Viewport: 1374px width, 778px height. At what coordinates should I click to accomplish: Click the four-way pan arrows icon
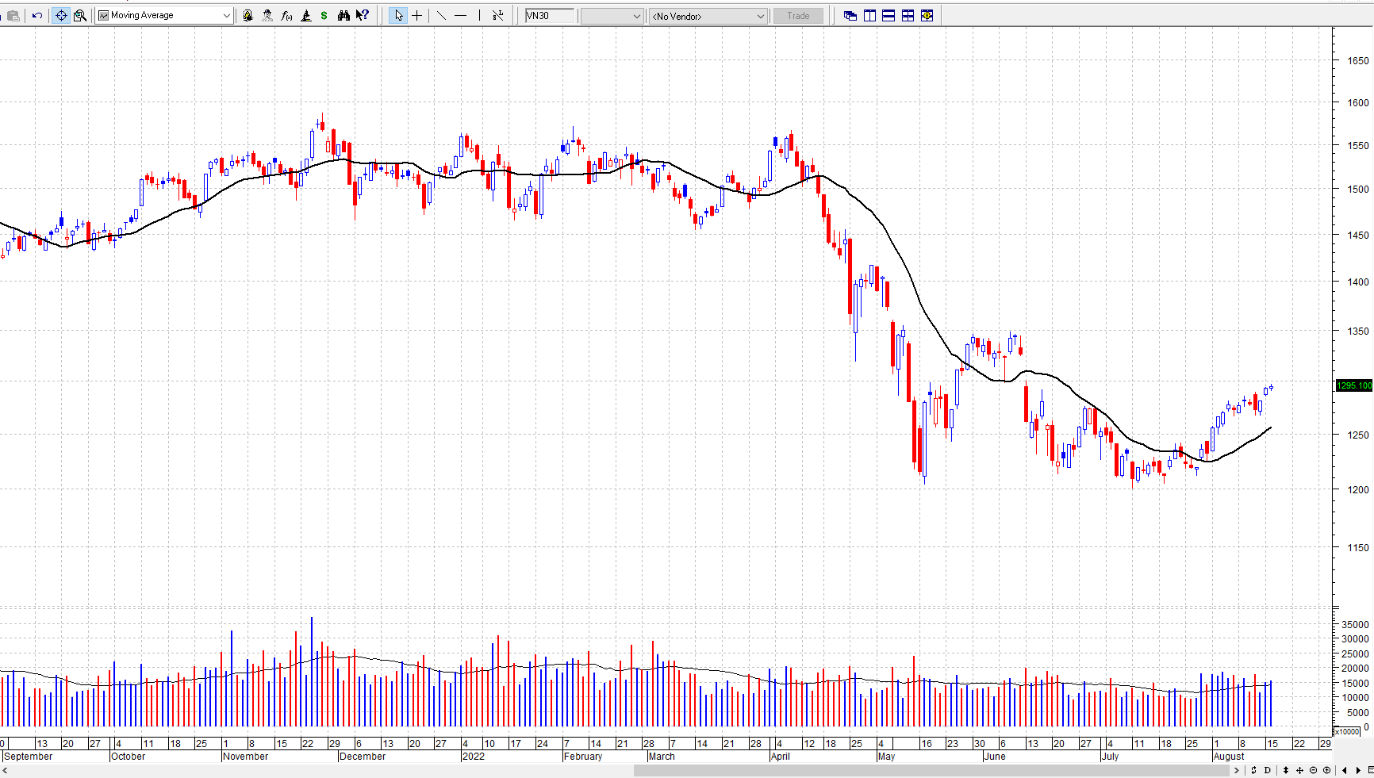pos(1299,770)
